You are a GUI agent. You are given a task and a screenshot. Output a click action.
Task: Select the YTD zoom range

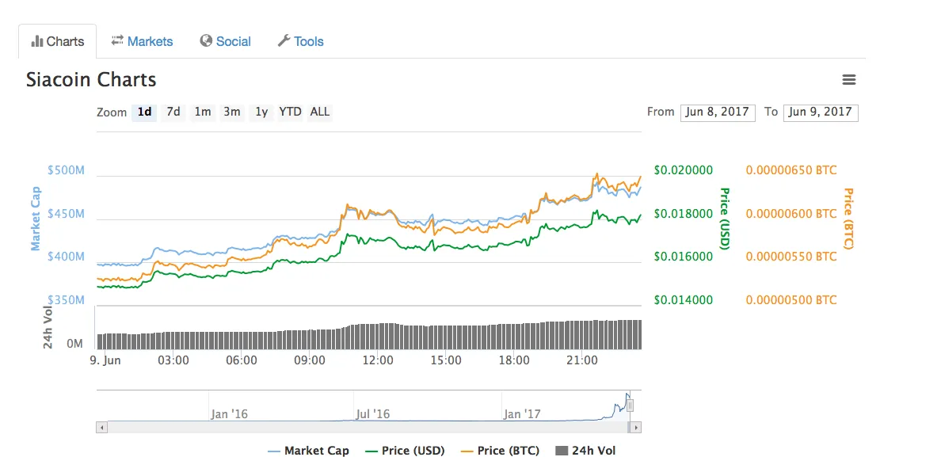pos(291,112)
